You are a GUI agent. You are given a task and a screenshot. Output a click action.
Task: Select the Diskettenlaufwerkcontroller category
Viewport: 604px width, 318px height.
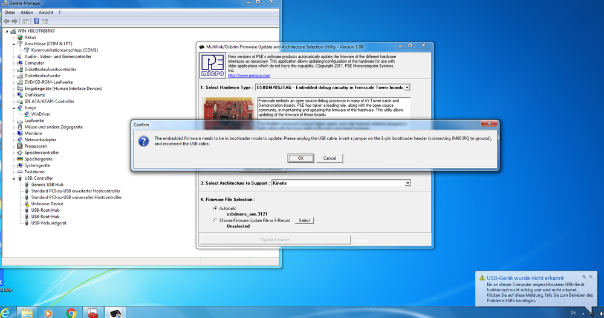(50, 69)
